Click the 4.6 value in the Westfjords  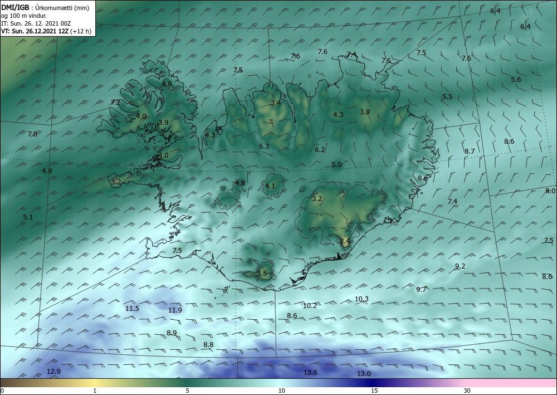(x=167, y=84)
